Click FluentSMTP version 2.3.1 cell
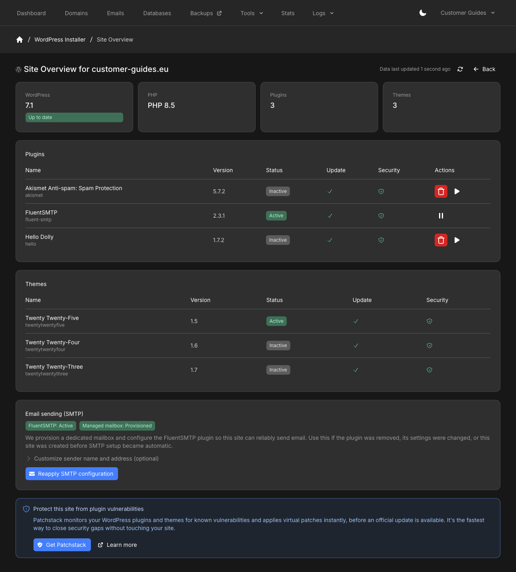Viewport: 516px width, 572px height. (x=219, y=216)
